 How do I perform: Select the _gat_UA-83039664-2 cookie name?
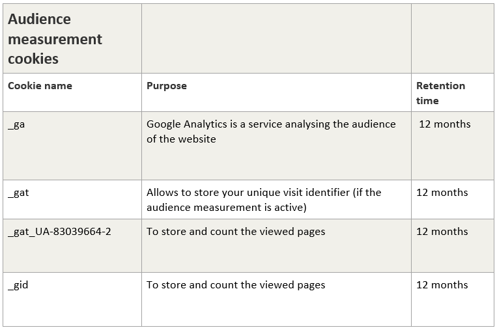tap(59, 232)
